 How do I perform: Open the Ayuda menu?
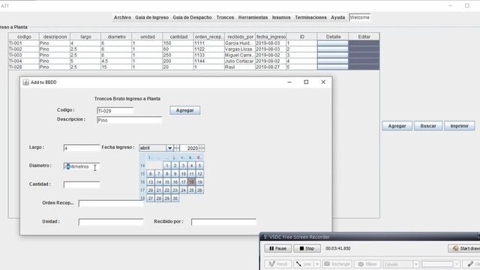(338, 17)
